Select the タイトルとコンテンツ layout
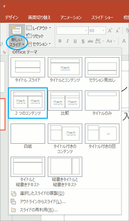 click(x=65, y=70)
